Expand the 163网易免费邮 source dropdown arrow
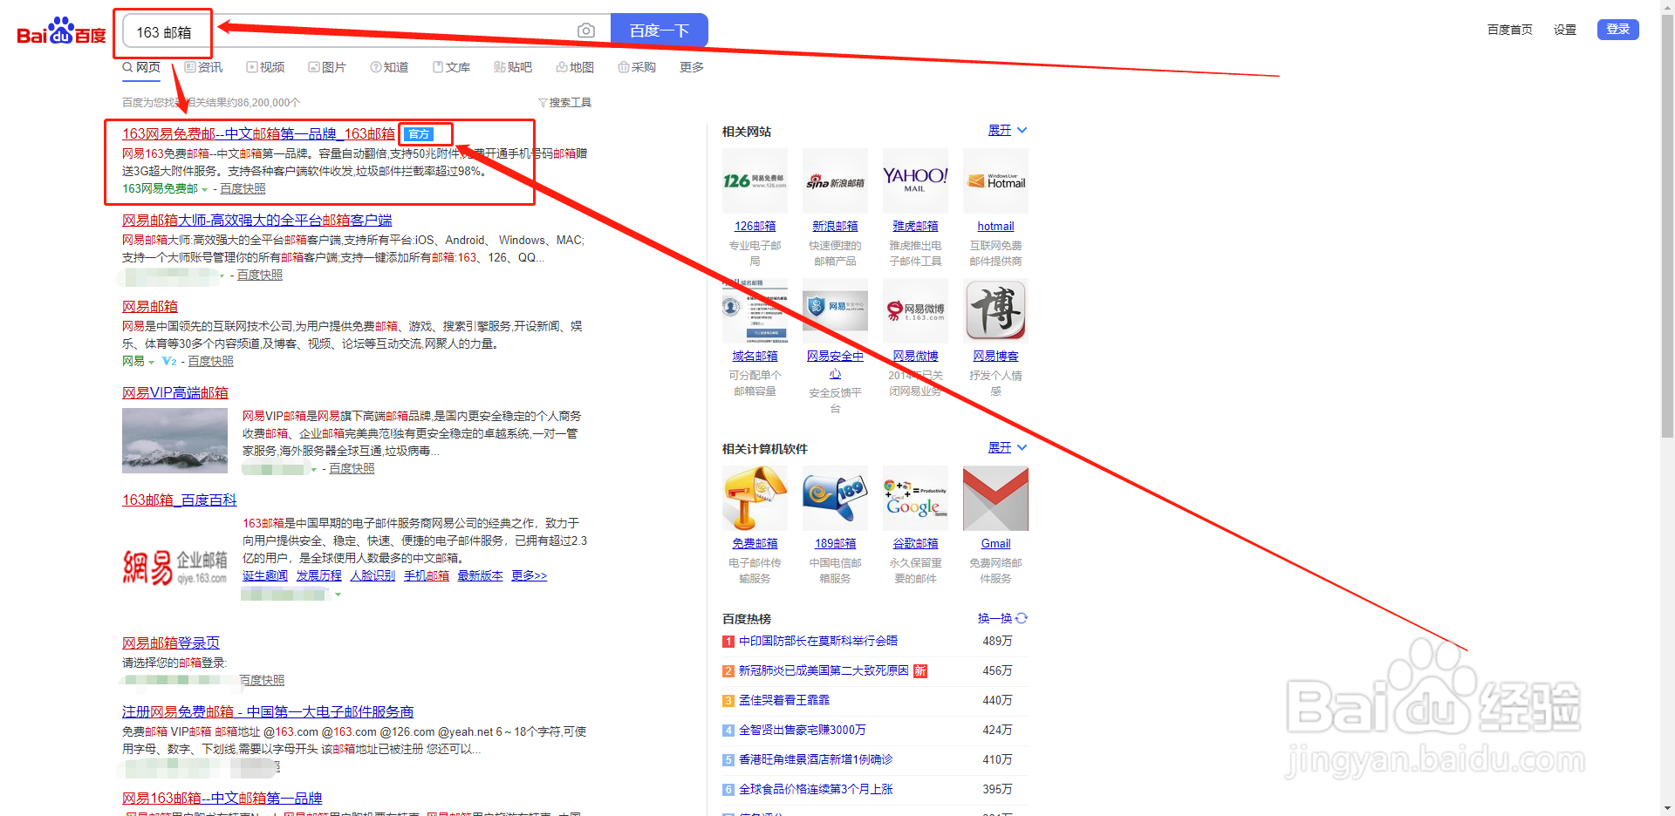1675x816 pixels. pyautogui.click(x=205, y=189)
